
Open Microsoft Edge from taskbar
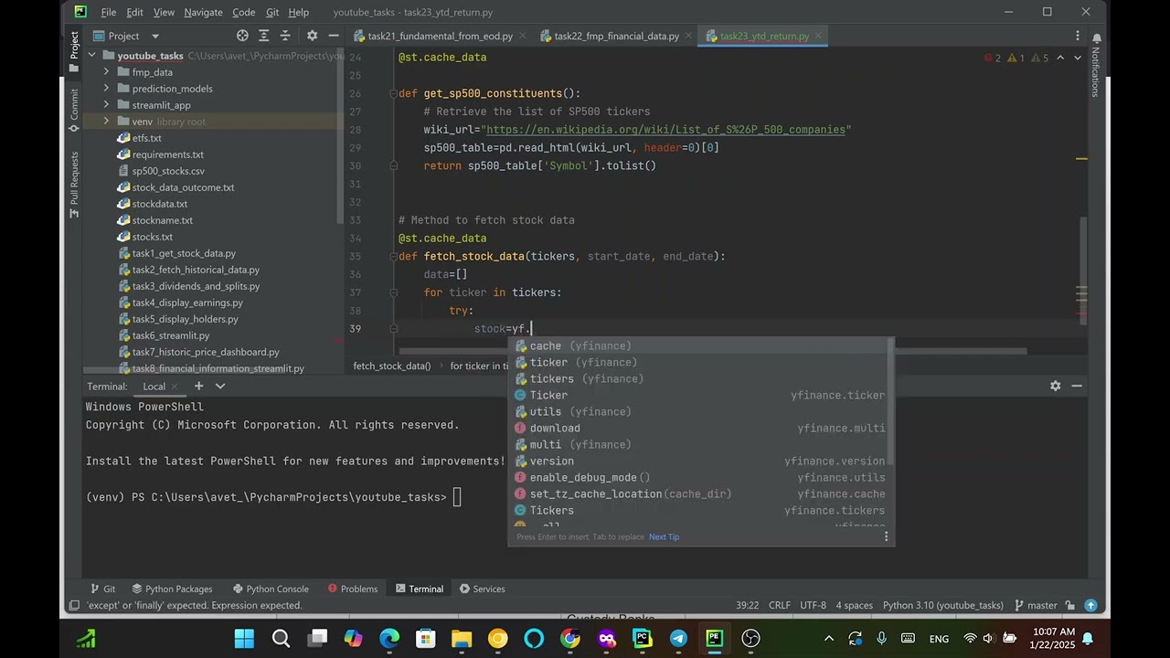(x=389, y=639)
